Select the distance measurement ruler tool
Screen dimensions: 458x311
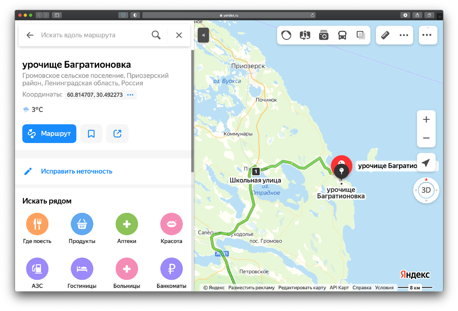tap(385, 35)
